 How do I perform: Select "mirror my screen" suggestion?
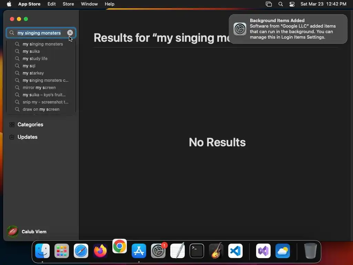[x=41, y=87]
